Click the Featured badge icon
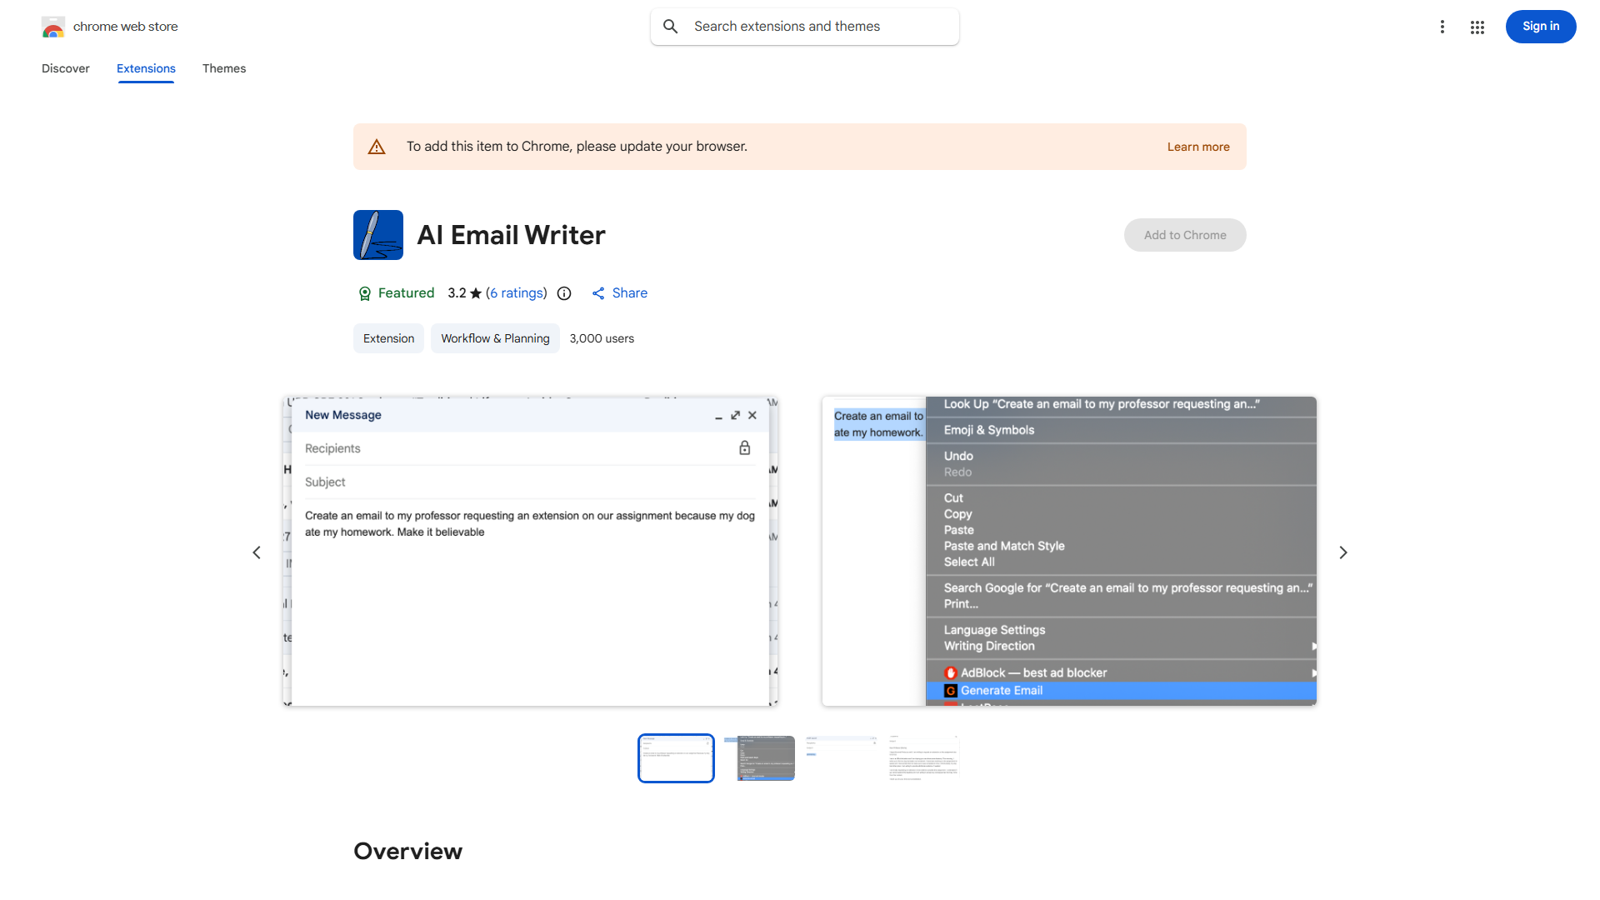Viewport: 1600px width, 900px height. pos(365,293)
